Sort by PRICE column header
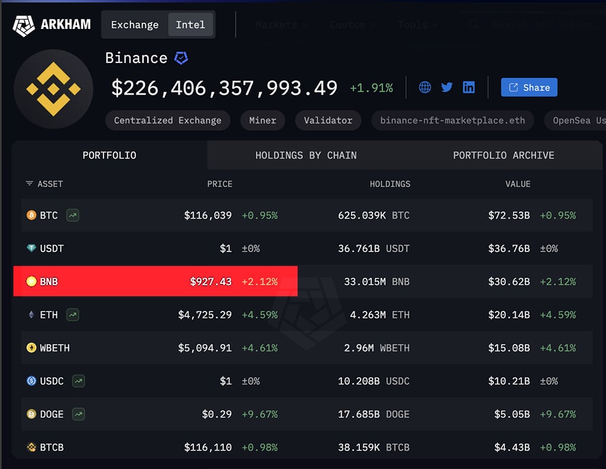This screenshot has width=606, height=469. 219,184
